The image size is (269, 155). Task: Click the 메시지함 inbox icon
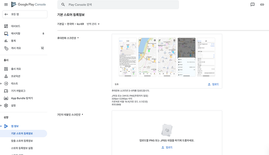6,33
